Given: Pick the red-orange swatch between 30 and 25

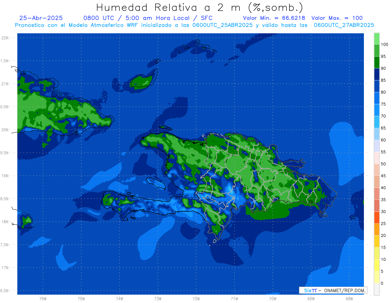Looking at the screenshot, I should (x=377, y=217).
